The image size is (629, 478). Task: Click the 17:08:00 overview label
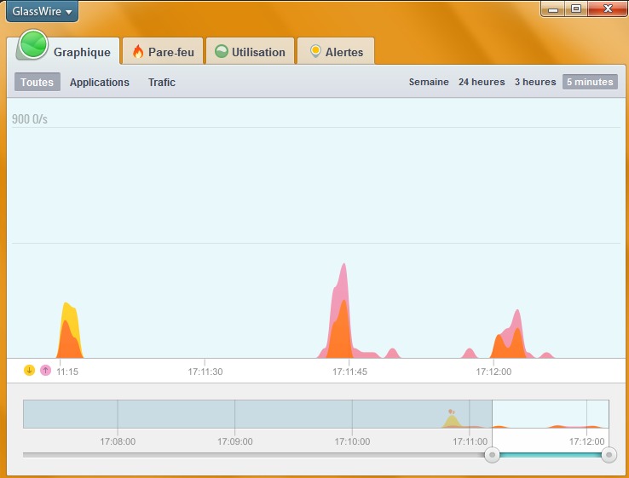click(118, 441)
